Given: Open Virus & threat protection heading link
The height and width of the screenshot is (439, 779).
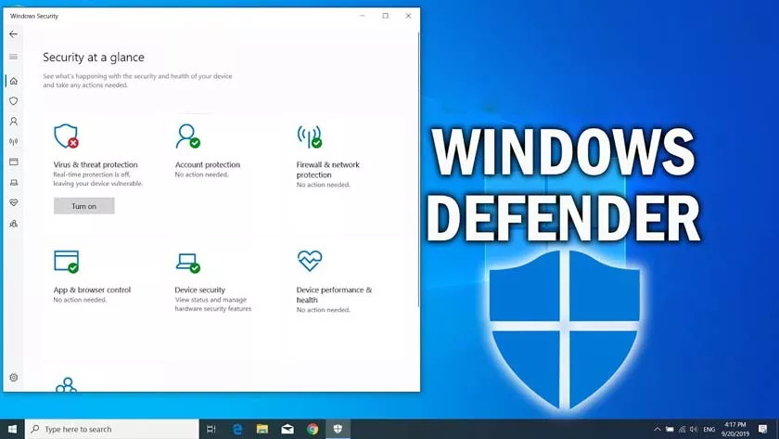Looking at the screenshot, I should [96, 164].
